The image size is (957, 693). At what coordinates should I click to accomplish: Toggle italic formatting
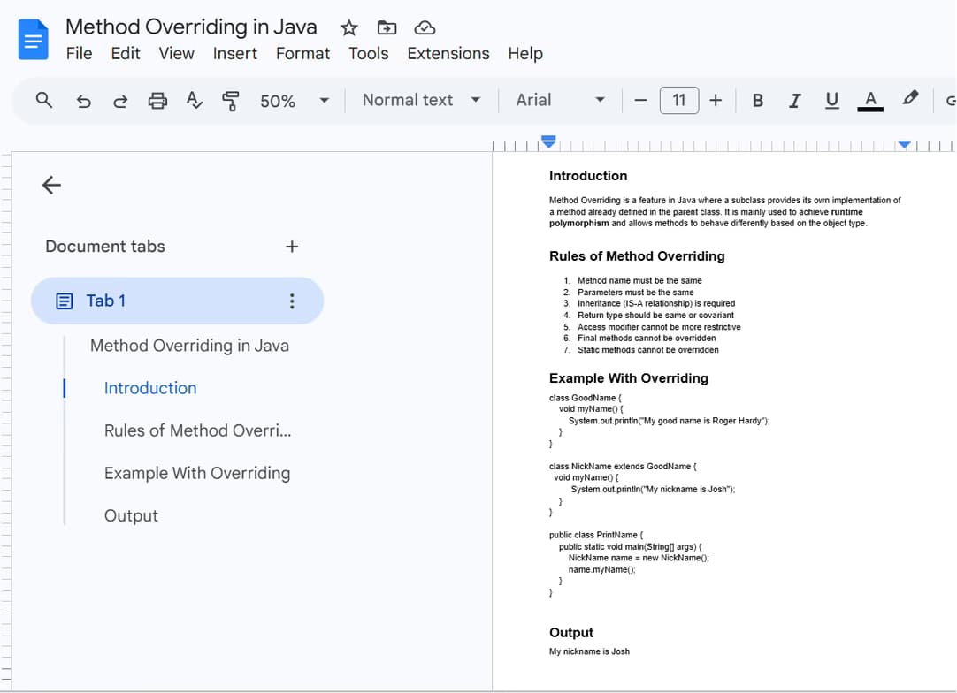(x=794, y=101)
